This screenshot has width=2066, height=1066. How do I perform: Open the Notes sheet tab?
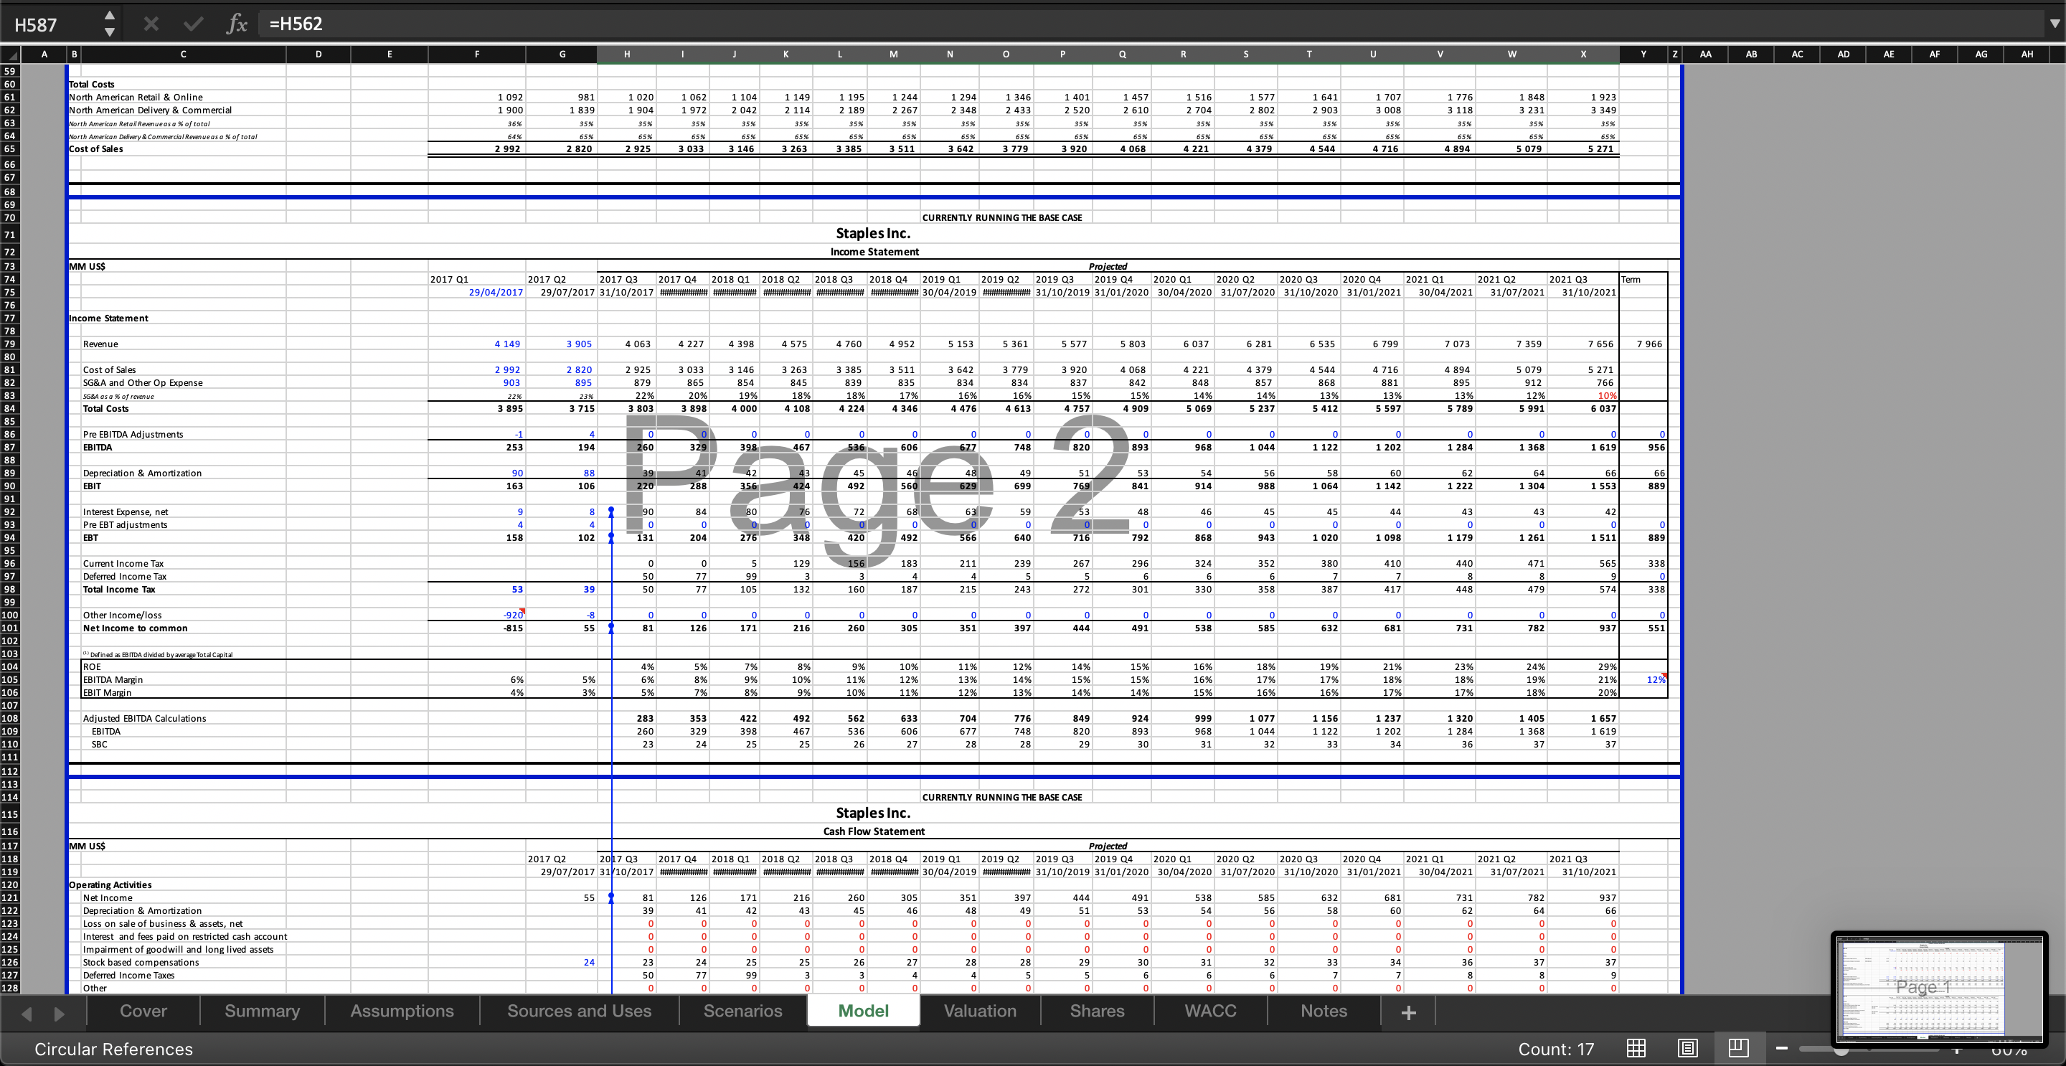[1324, 1011]
